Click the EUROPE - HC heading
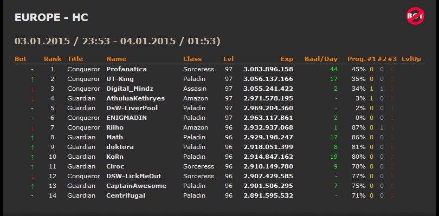The image size is (439, 216). (51, 17)
